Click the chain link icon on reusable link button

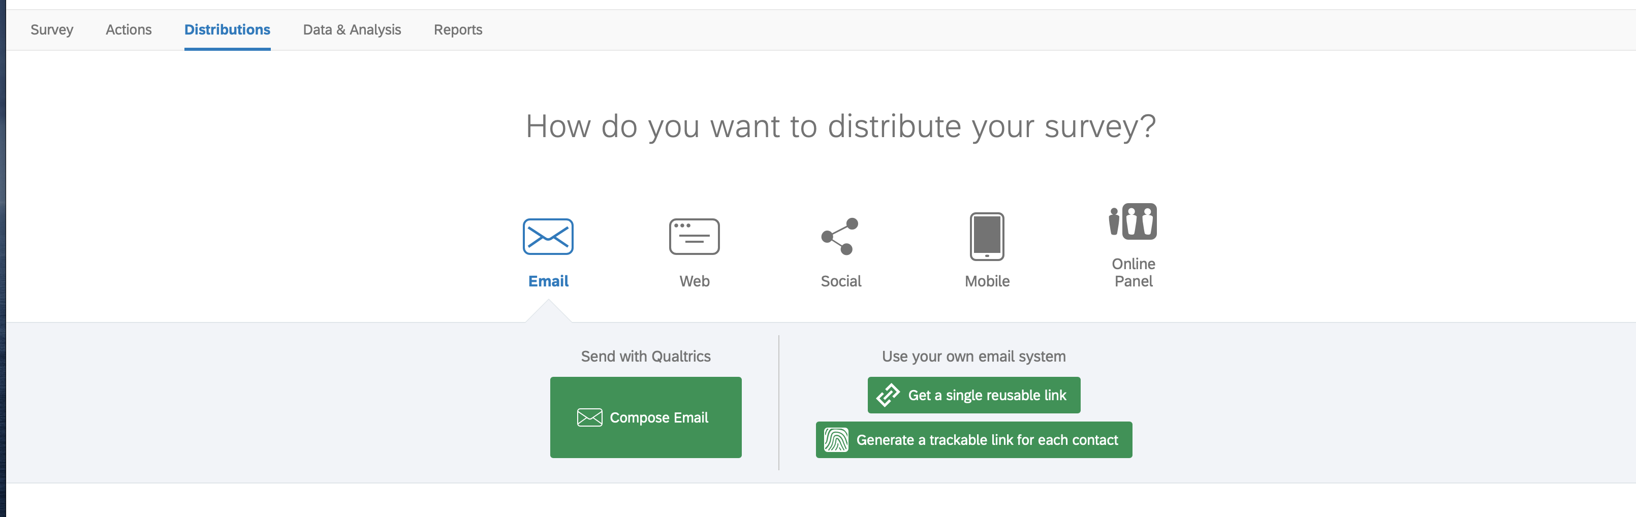pos(888,395)
